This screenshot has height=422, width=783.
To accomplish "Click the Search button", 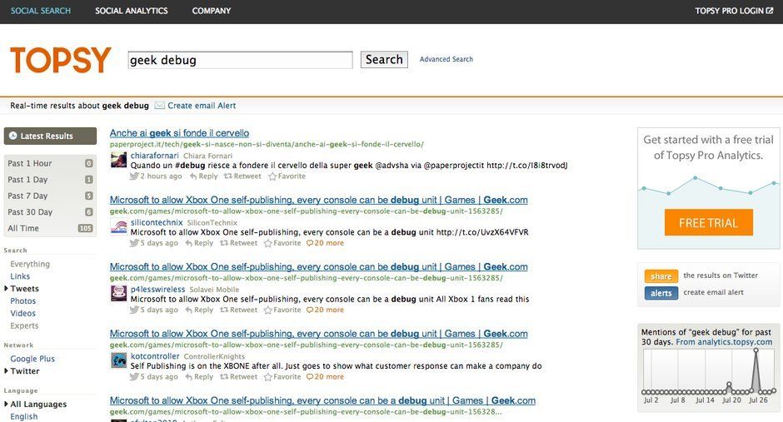I will click(384, 60).
